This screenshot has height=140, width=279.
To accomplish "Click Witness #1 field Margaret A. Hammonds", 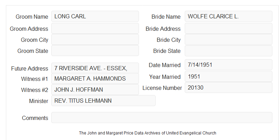I will tap(95, 78).
